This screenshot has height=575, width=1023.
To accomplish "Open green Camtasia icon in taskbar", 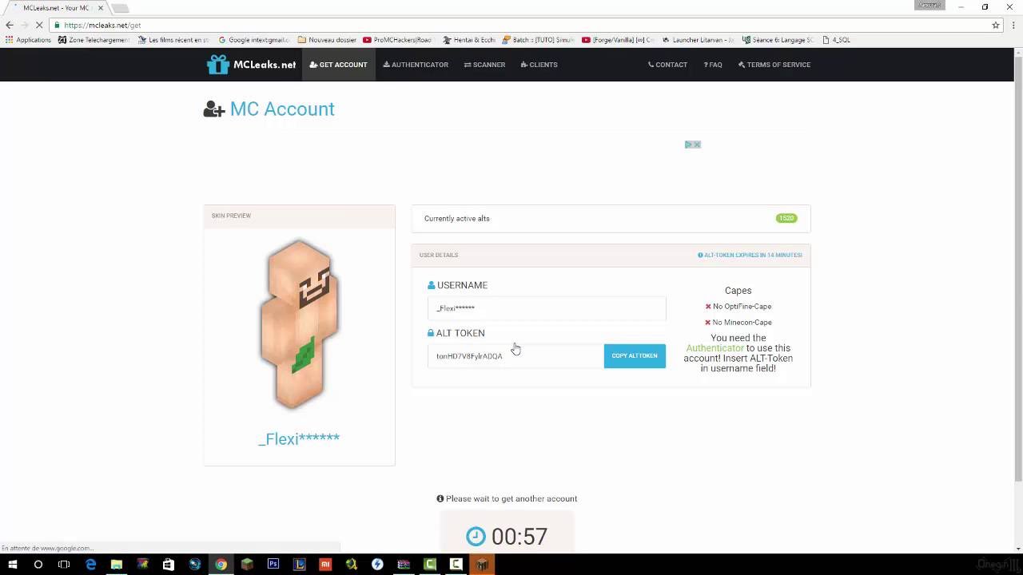I will click(x=430, y=565).
